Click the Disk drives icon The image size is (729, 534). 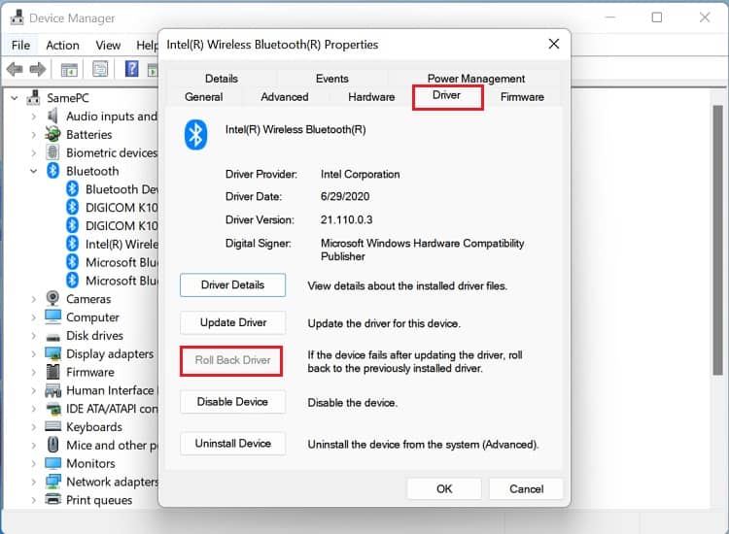pos(53,337)
